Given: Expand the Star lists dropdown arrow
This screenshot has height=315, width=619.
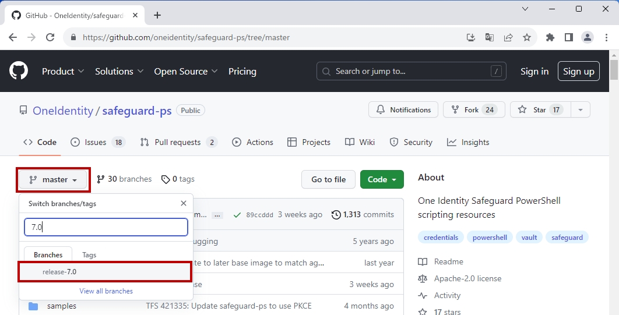Looking at the screenshot, I should [581, 109].
